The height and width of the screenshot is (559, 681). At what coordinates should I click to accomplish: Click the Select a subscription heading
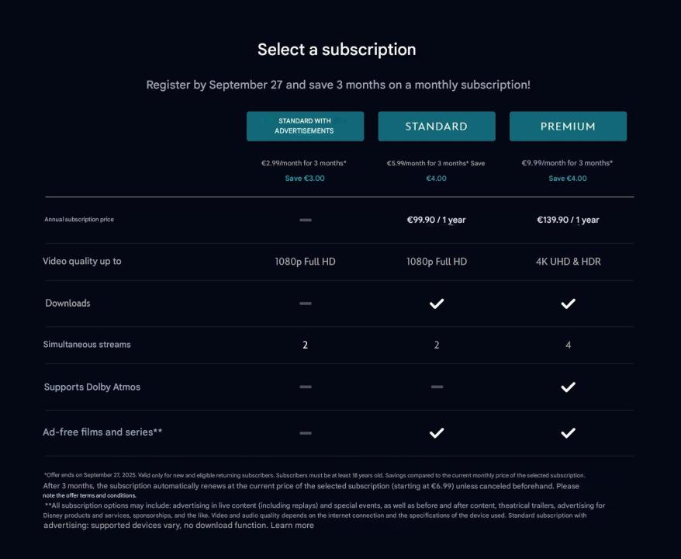[337, 50]
